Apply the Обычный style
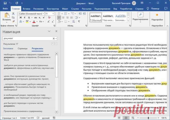The height and width of the screenshot is (120, 170). tap(96, 17)
